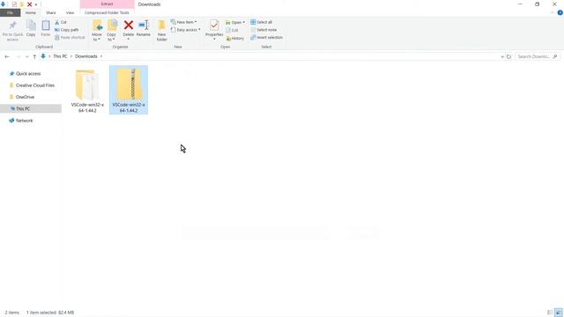
Task: Expand address bar history dropdown
Action: pos(502,56)
